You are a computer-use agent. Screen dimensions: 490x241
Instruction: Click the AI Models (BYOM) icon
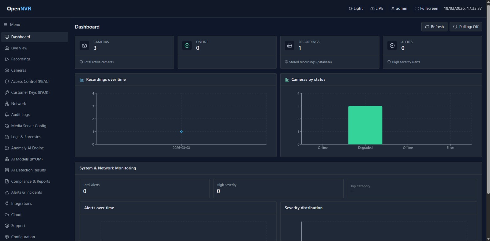[7, 159]
